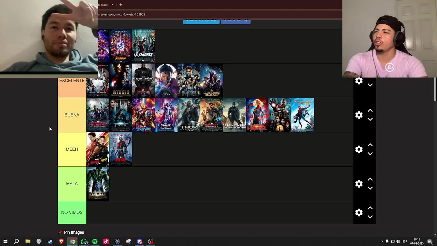Open settings gear for NO VIMOS tier

coord(359,213)
